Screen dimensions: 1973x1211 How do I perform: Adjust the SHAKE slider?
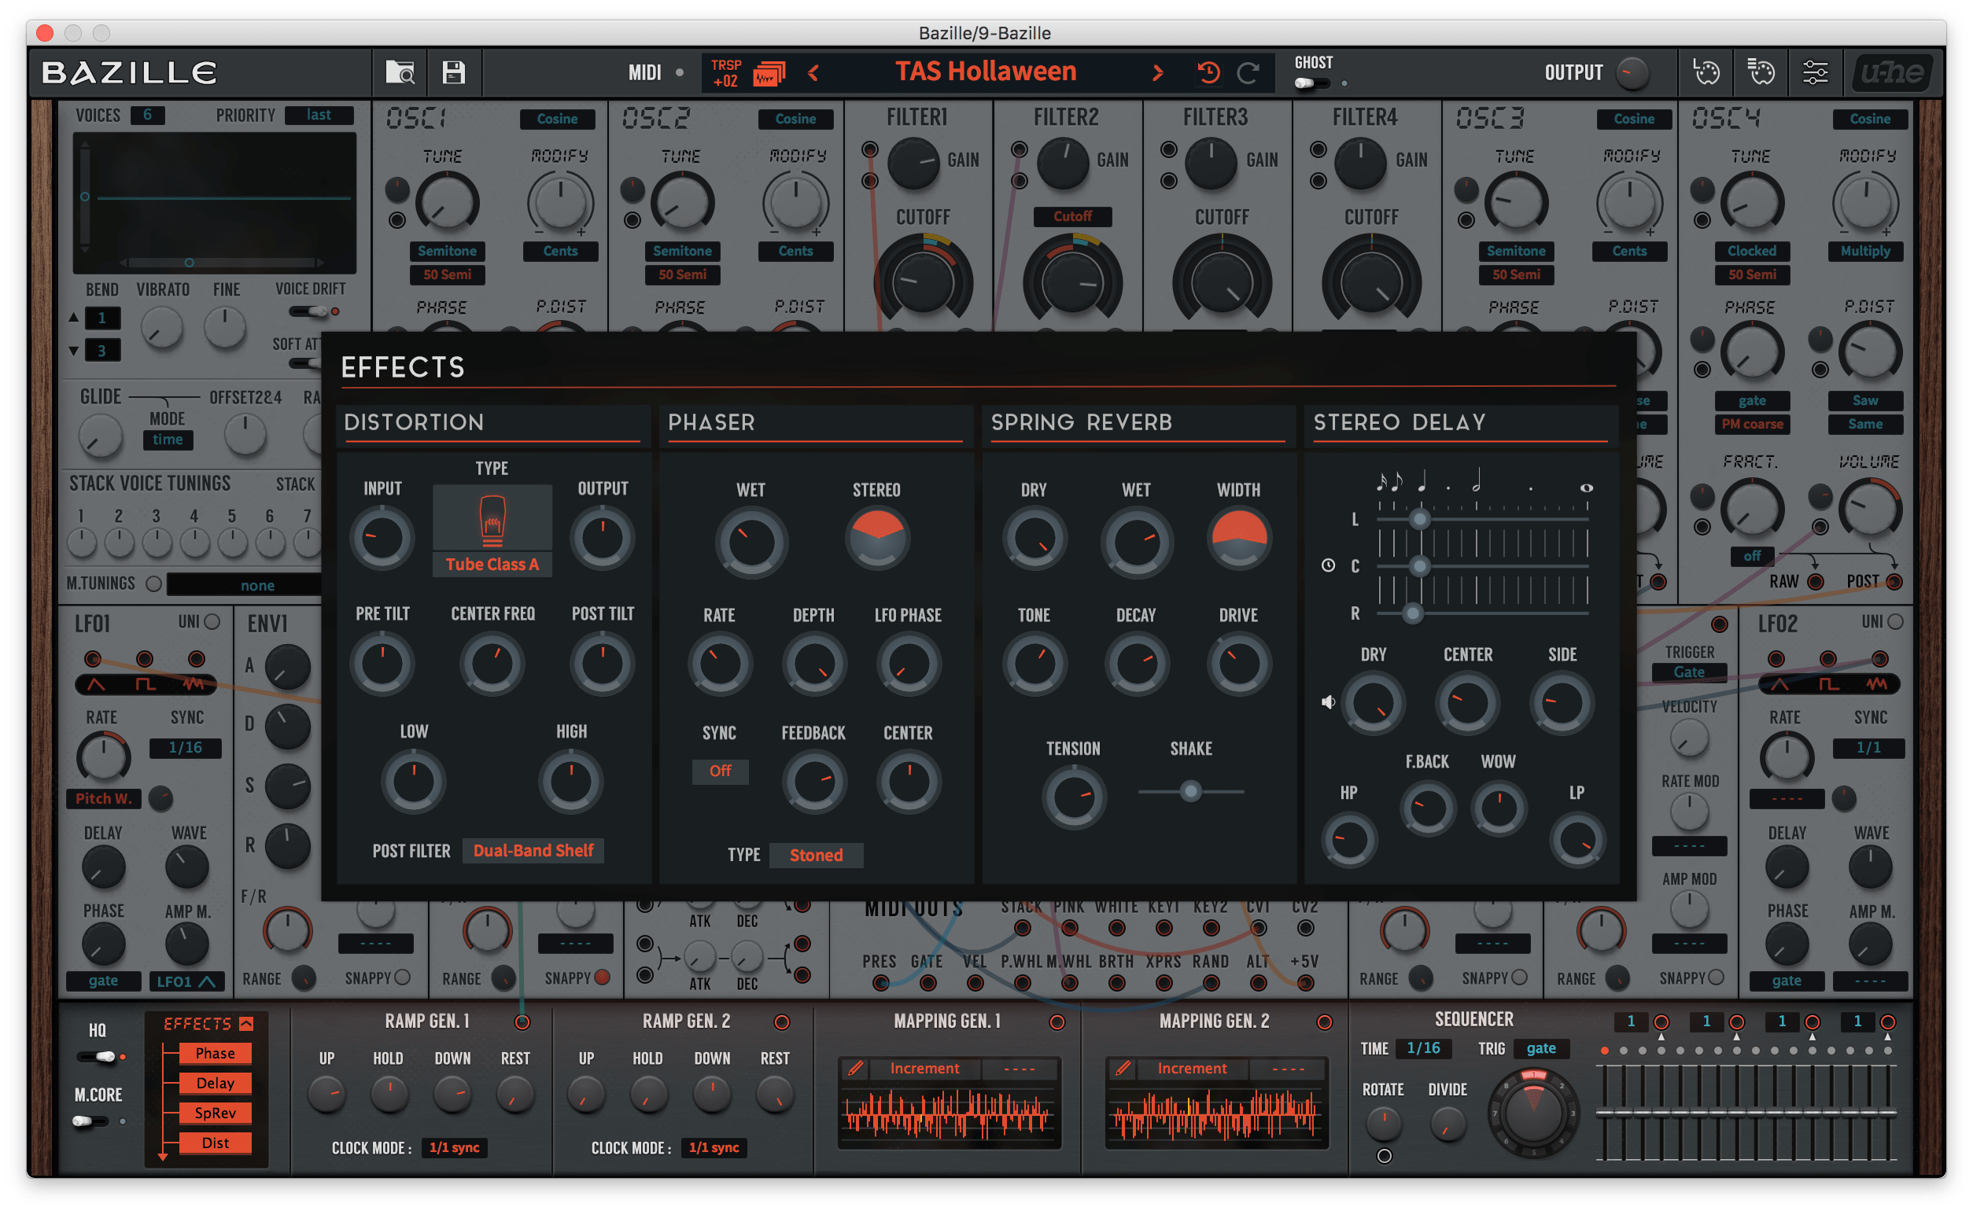point(1190,790)
